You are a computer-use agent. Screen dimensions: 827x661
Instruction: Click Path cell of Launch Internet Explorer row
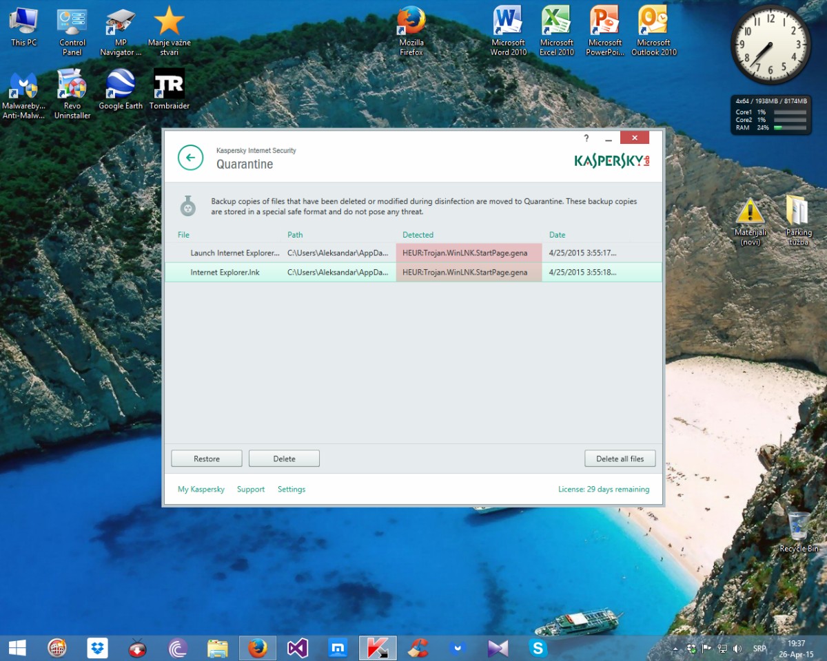pos(338,253)
